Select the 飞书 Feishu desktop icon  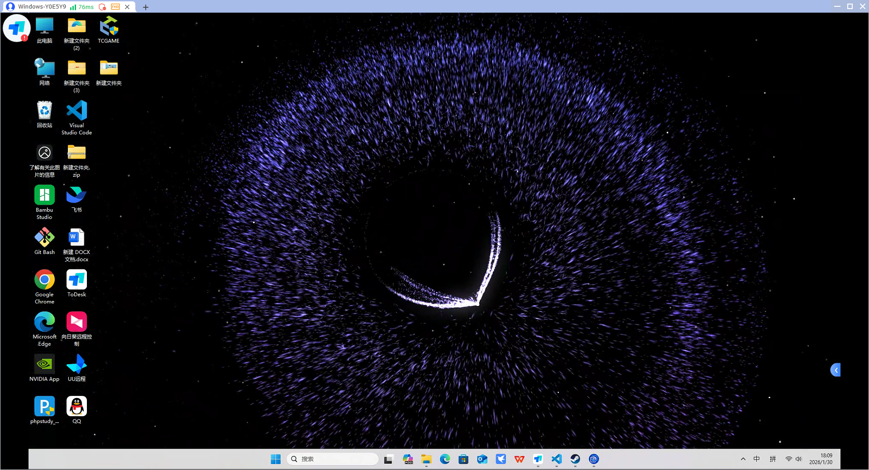pyautogui.click(x=76, y=199)
